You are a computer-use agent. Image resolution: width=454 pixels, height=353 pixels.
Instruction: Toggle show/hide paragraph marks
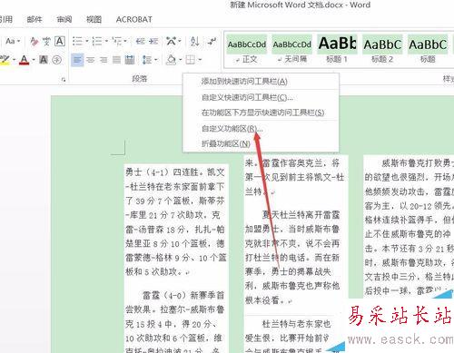[x=212, y=41]
